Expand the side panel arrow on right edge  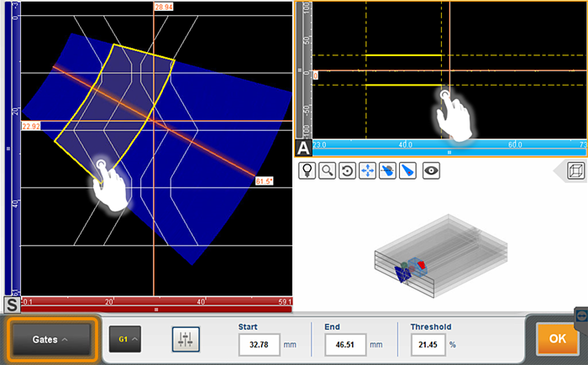(x=580, y=314)
